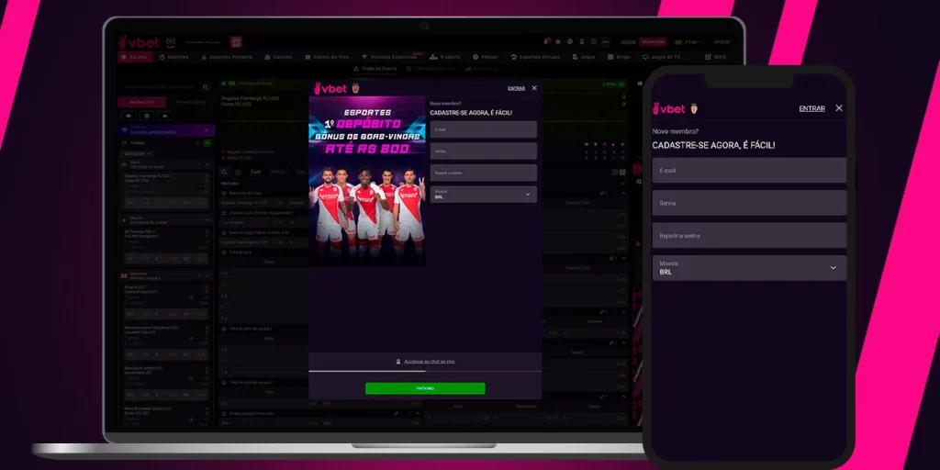Collapse the Futebol sport section

click(207, 143)
